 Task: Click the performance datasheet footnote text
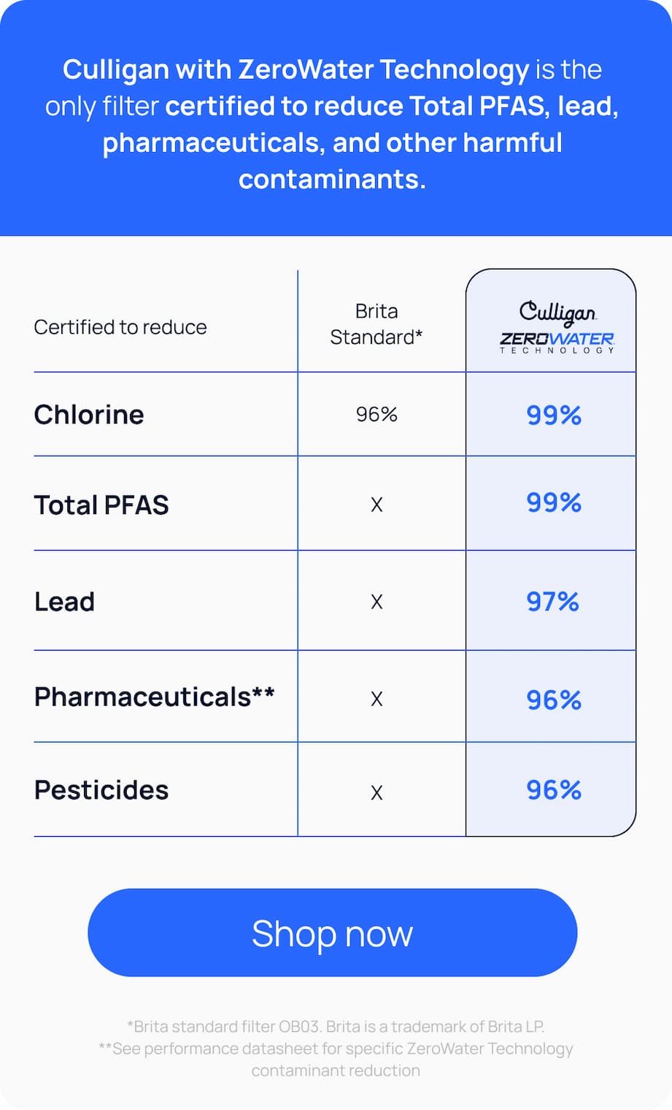tap(336, 1060)
